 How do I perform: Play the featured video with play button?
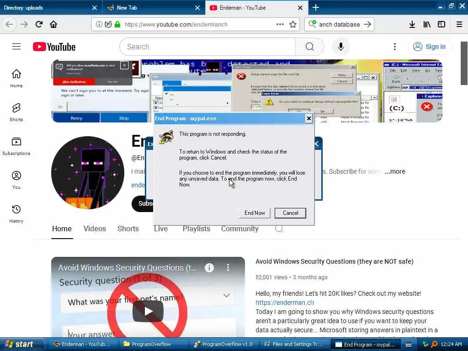click(x=148, y=311)
